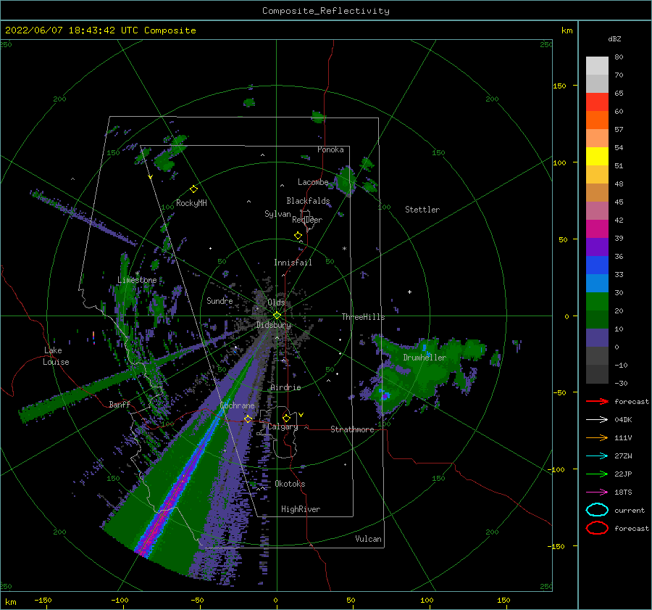Viewport: 652px width, 610px height.
Task: Click the red forecast ellipse icon
Action: (597, 528)
